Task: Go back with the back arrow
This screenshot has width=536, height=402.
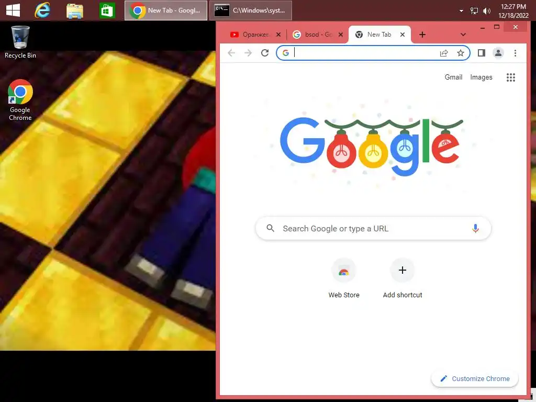Action: [231, 53]
